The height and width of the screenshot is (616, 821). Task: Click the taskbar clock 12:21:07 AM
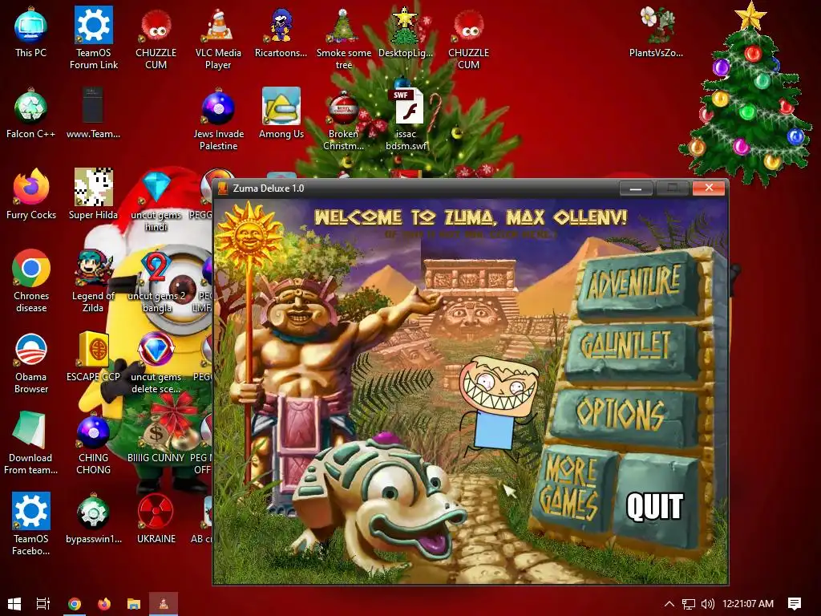pyautogui.click(x=748, y=603)
